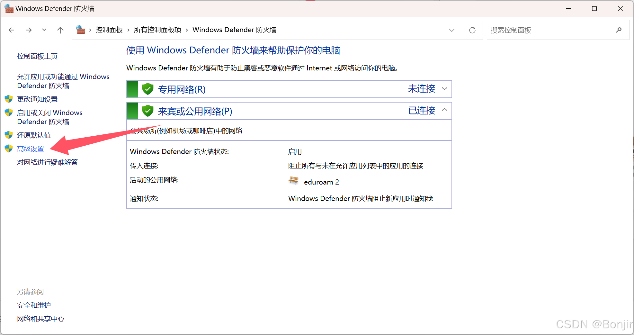Click 还原默认值 link
Viewport: 634px width, 335px height.
pyautogui.click(x=34, y=135)
